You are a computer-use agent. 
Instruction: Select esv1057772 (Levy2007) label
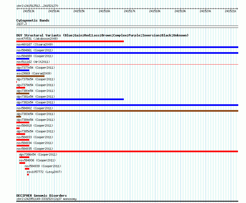pos(44,172)
